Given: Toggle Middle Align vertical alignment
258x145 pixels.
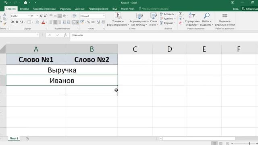Looking at the screenshot, I should (x=55, y=16).
